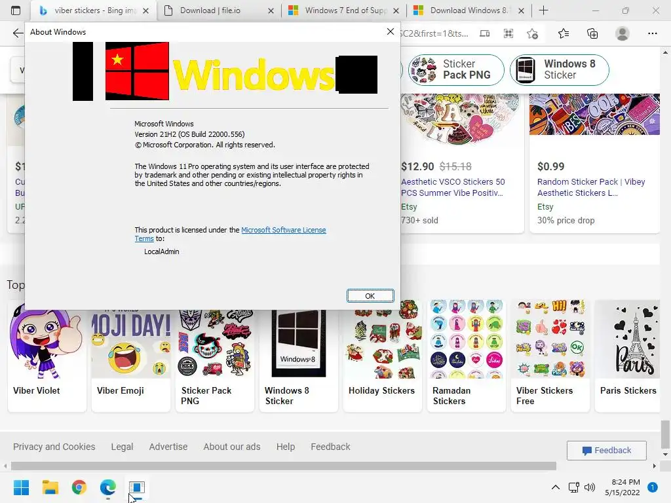Switch to Download Windows 8 tab
Viewport: 671px width, 503px height.
[x=468, y=10]
